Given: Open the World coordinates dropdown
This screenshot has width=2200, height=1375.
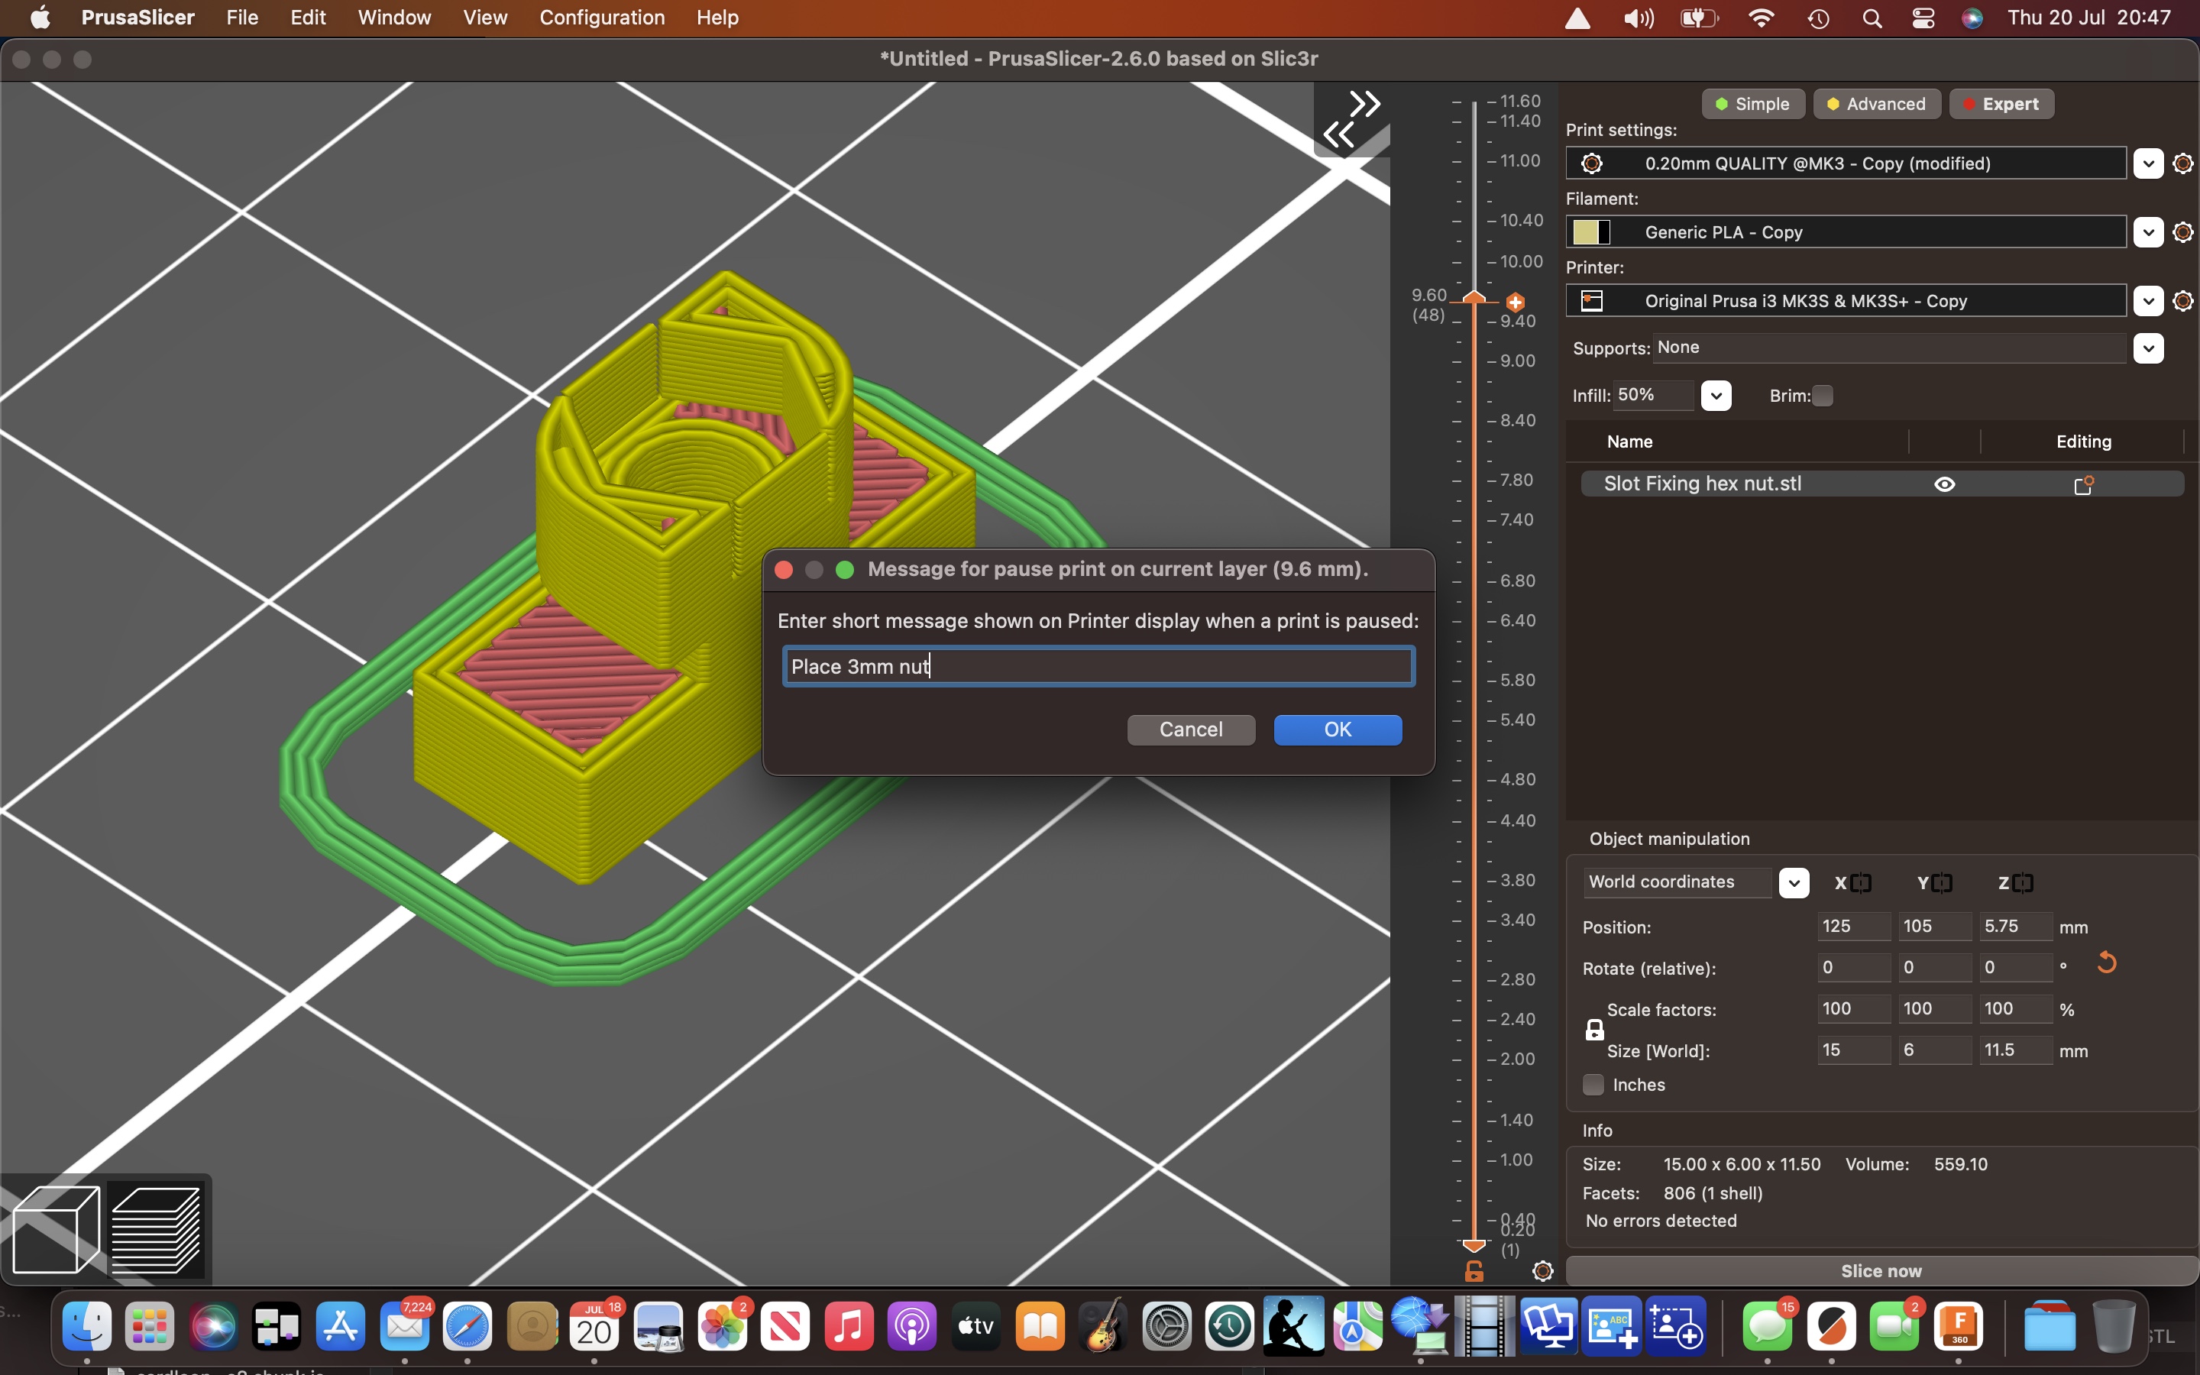Looking at the screenshot, I should (x=1793, y=883).
